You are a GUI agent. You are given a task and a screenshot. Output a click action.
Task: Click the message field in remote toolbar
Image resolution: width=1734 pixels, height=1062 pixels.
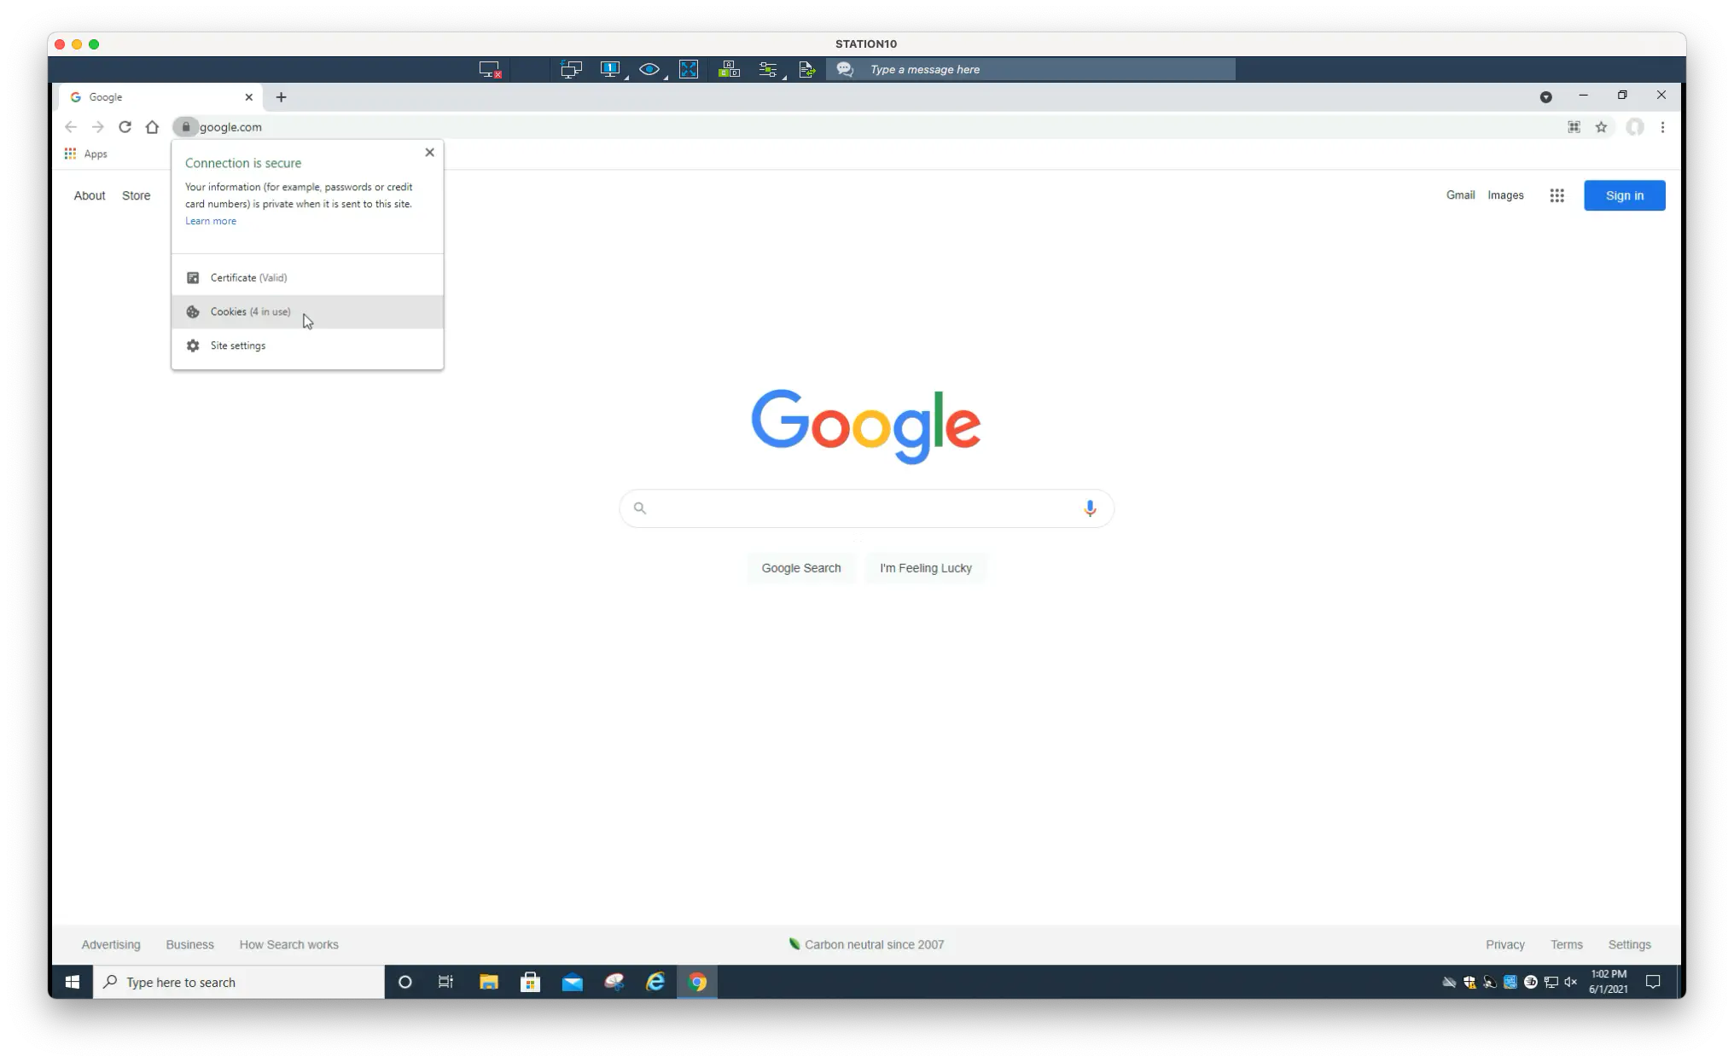(x=1050, y=70)
